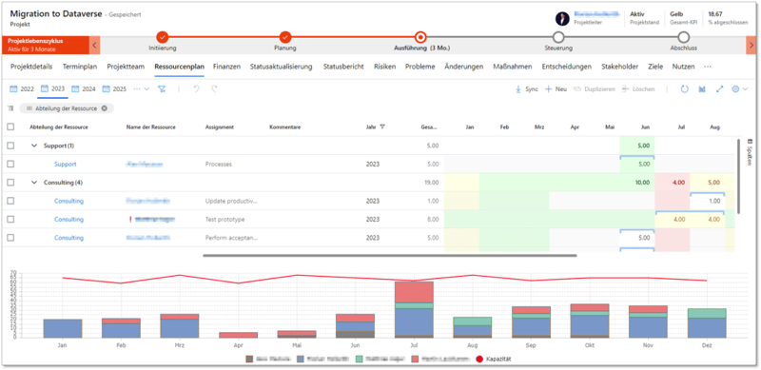Open the Projektlebenszyklus process flyout

[x=46, y=45]
